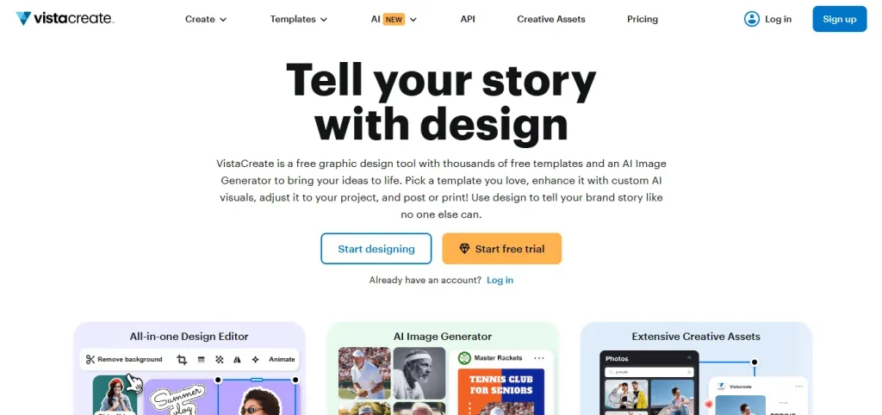Click the user profile icon

pos(752,19)
